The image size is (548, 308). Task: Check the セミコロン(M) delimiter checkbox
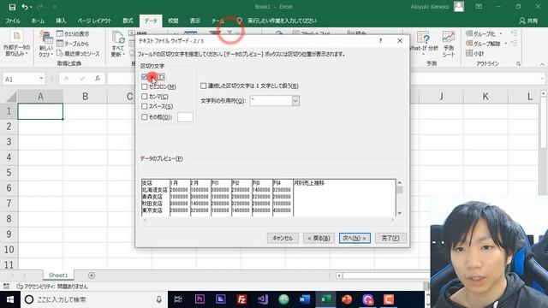coord(145,86)
